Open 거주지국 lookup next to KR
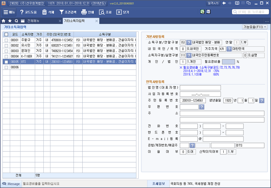Screen dimensions: 271x188 229,49
